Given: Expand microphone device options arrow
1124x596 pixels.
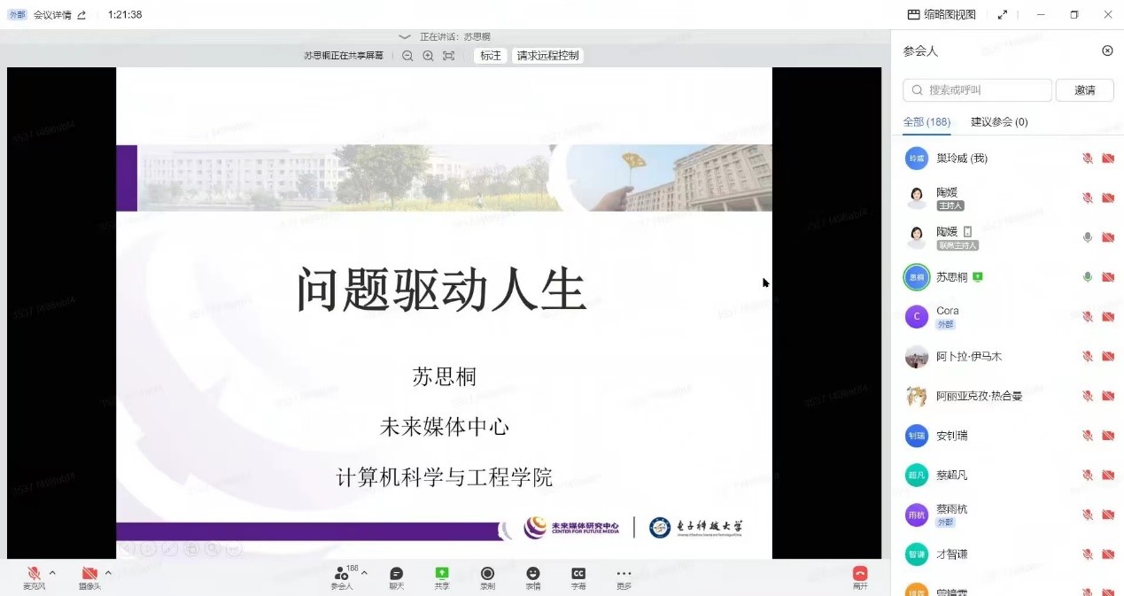Looking at the screenshot, I should [x=50, y=571].
